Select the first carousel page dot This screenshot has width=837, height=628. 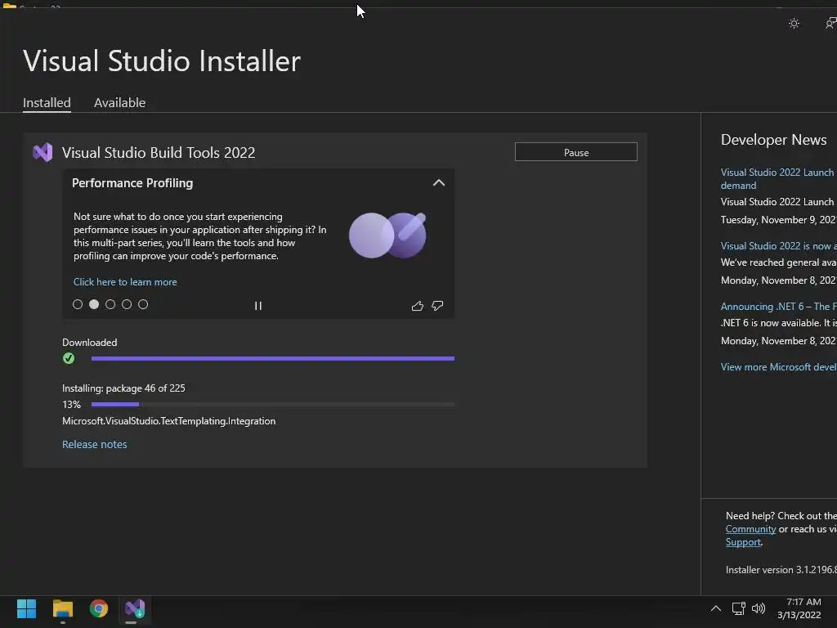coord(78,304)
